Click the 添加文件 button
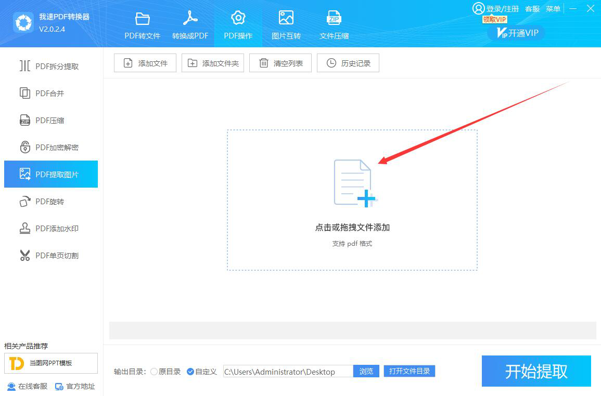Viewport: 601px width, 396px height. coord(145,63)
